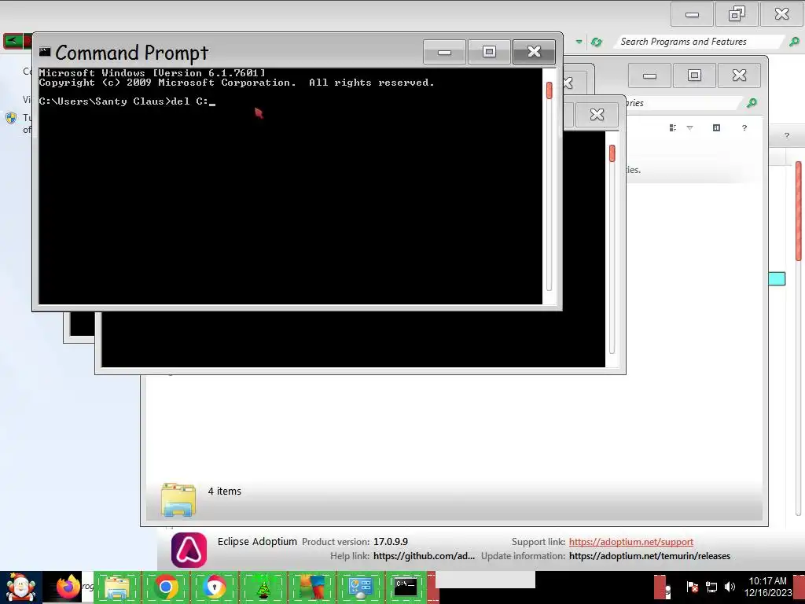The height and width of the screenshot is (604, 805).
Task: Maximize the Libraries explorer window
Action: (694, 75)
